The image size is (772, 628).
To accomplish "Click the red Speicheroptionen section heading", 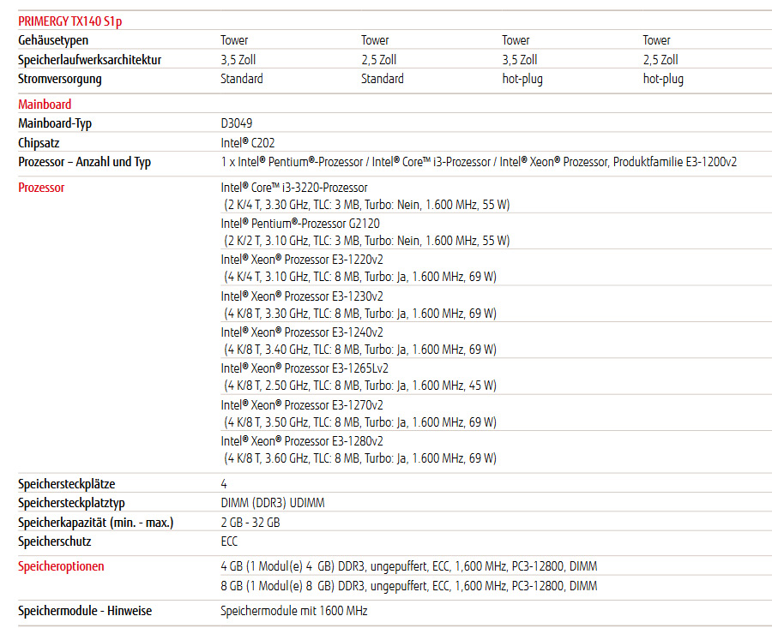I will [x=61, y=566].
